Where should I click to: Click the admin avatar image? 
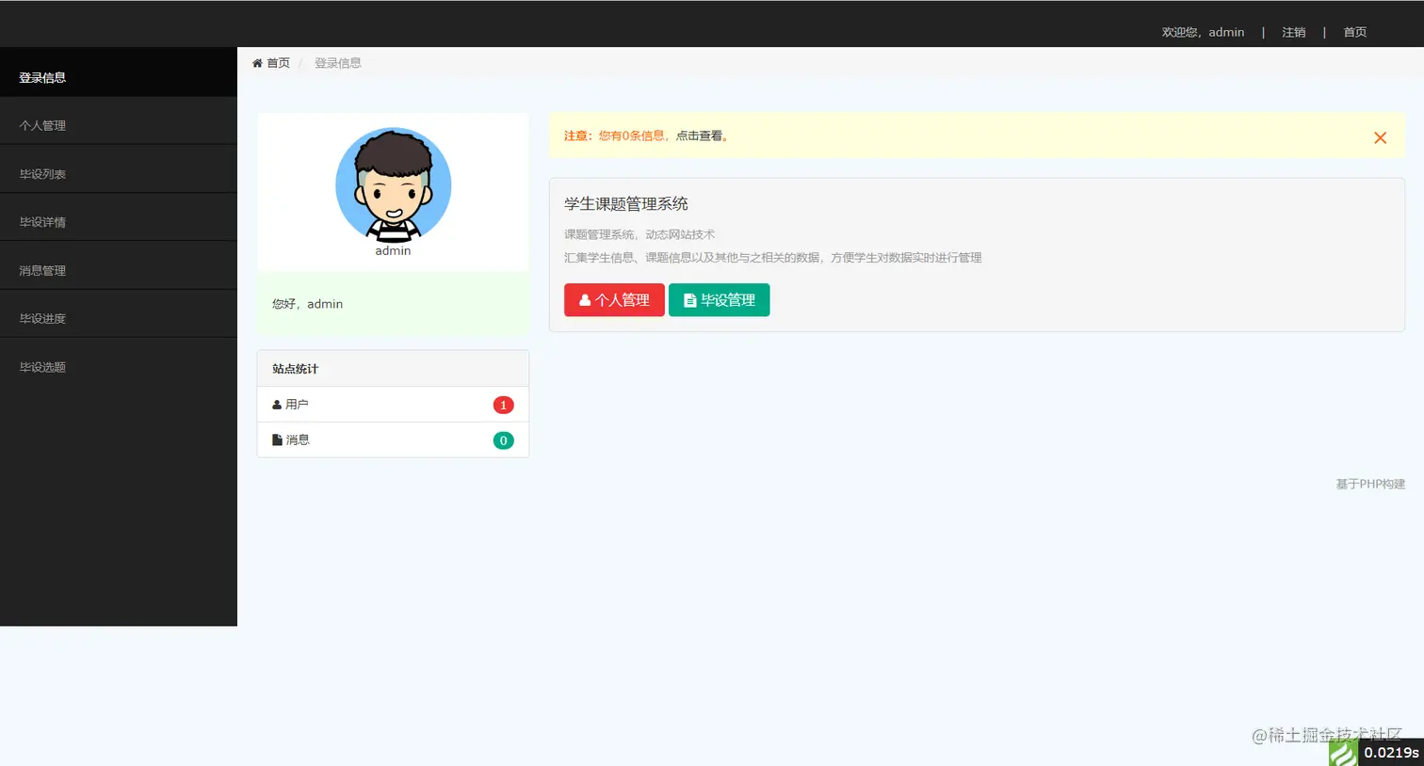[393, 185]
